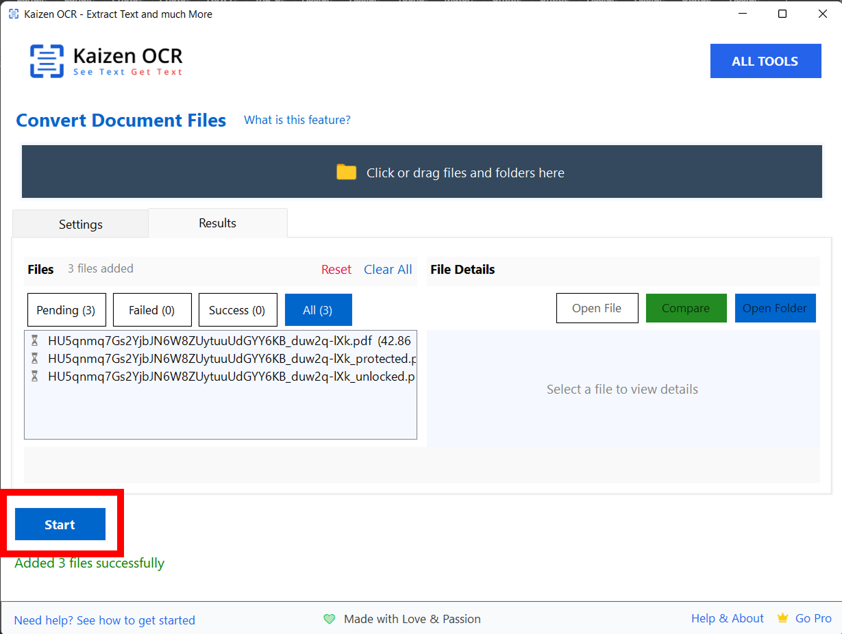
Task: Open the ALL TOOLS menu button
Action: pyautogui.click(x=765, y=62)
